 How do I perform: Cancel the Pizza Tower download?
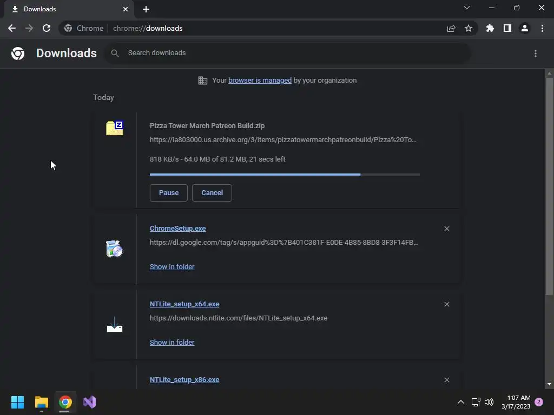212,193
